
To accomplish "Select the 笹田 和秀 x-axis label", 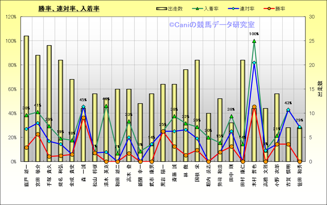I will click(300, 173).
